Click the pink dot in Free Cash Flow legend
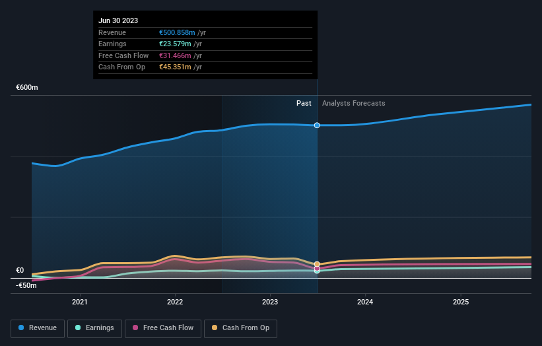Screen dimensions: 542x346 click(x=135, y=328)
